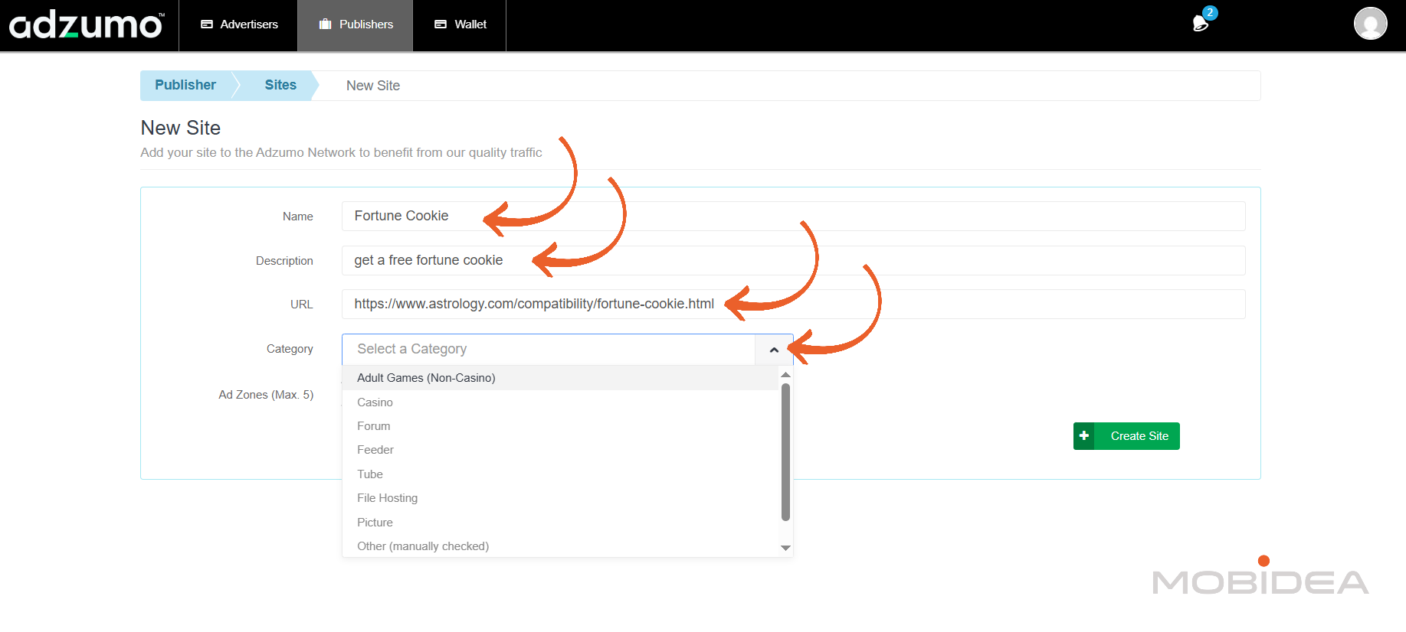Go to Sites breadcrumb

point(280,85)
